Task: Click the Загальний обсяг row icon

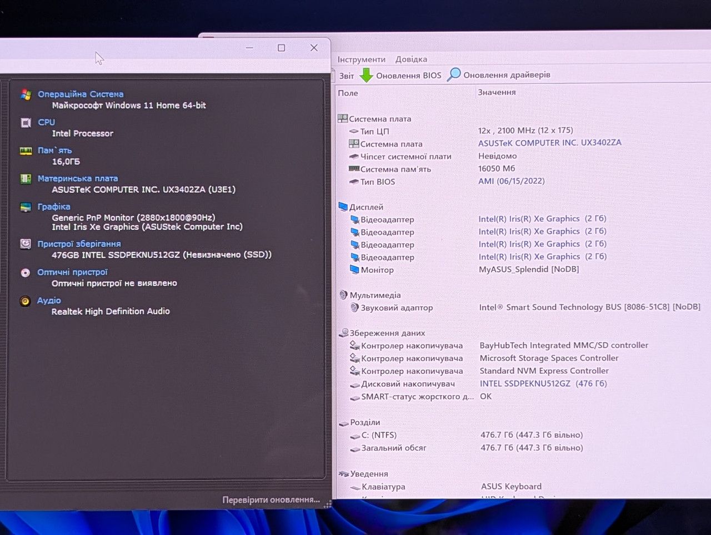Action: pos(355,448)
